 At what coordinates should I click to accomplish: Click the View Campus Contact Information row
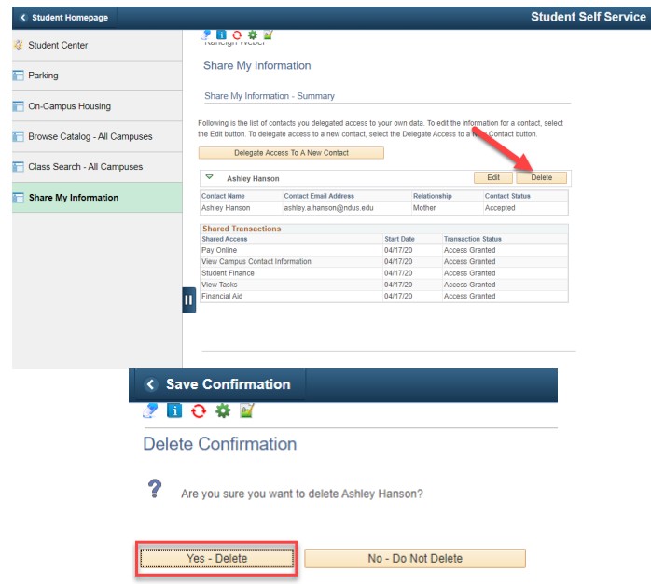pyautogui.click(x=384, y=261)
